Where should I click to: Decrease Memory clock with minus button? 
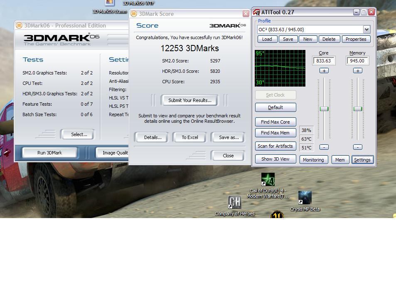[358, 147]
